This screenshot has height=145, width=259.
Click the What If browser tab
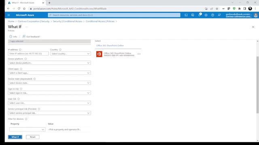pyautogui.click(x=25, y=3)
